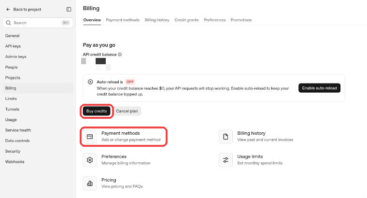Screen dimensions: 367x198
Task: Click the sliders icon for Usage limits
Action: point(226,160)
